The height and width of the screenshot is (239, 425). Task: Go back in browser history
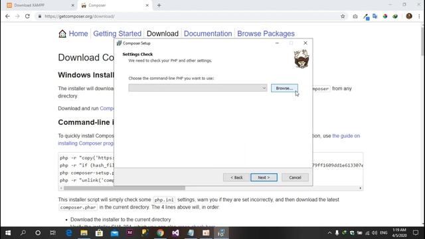tap(7, 16)
